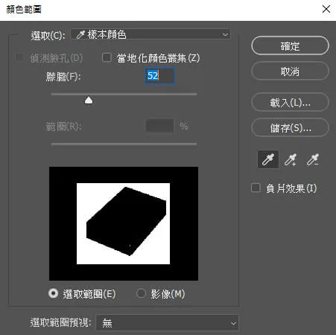336x335 pixels.
Task: Click the 載入(L)... button
Action: [x=290, y=102]
